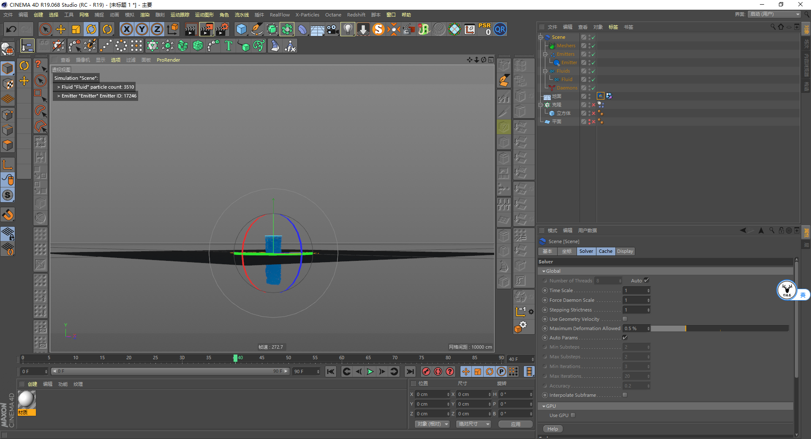Collapse the GPU section

pos(544,406)
